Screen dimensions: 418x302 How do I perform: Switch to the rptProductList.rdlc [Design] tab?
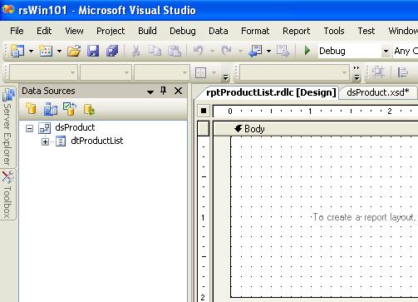click(271, 92)
